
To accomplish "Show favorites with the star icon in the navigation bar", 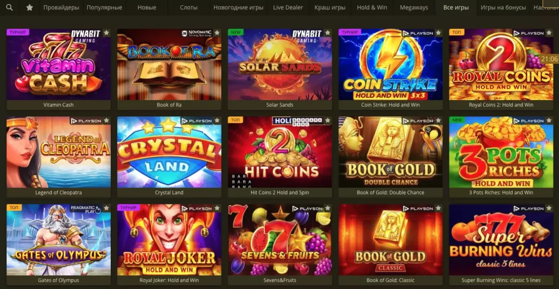I will (29, 8).
